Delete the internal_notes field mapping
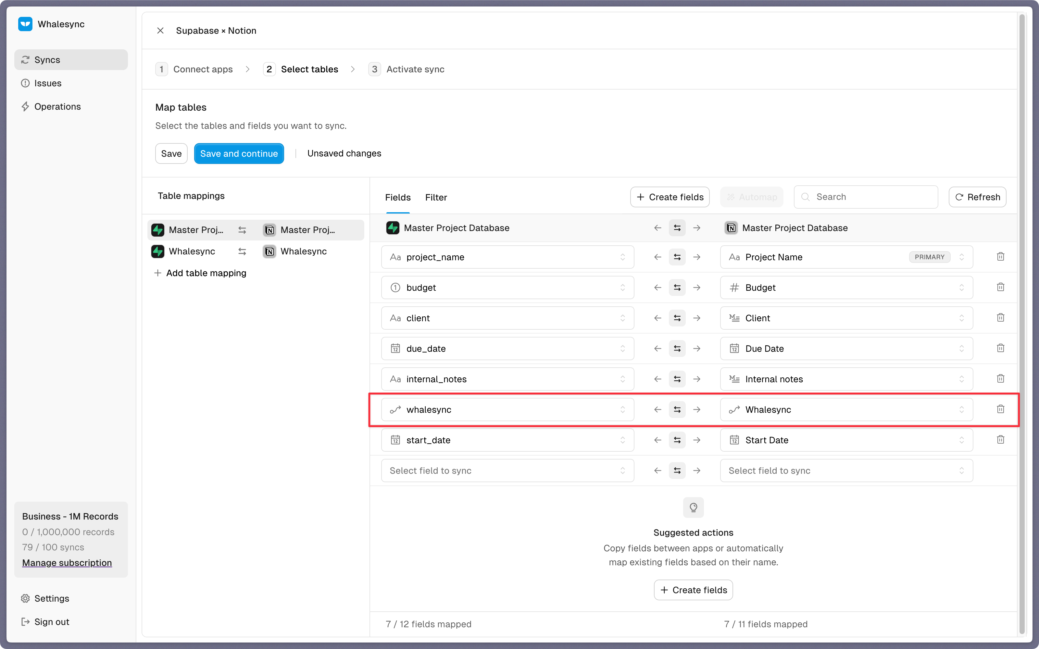The width and height of the screenshot is (1039, 649). (1000, 379)
